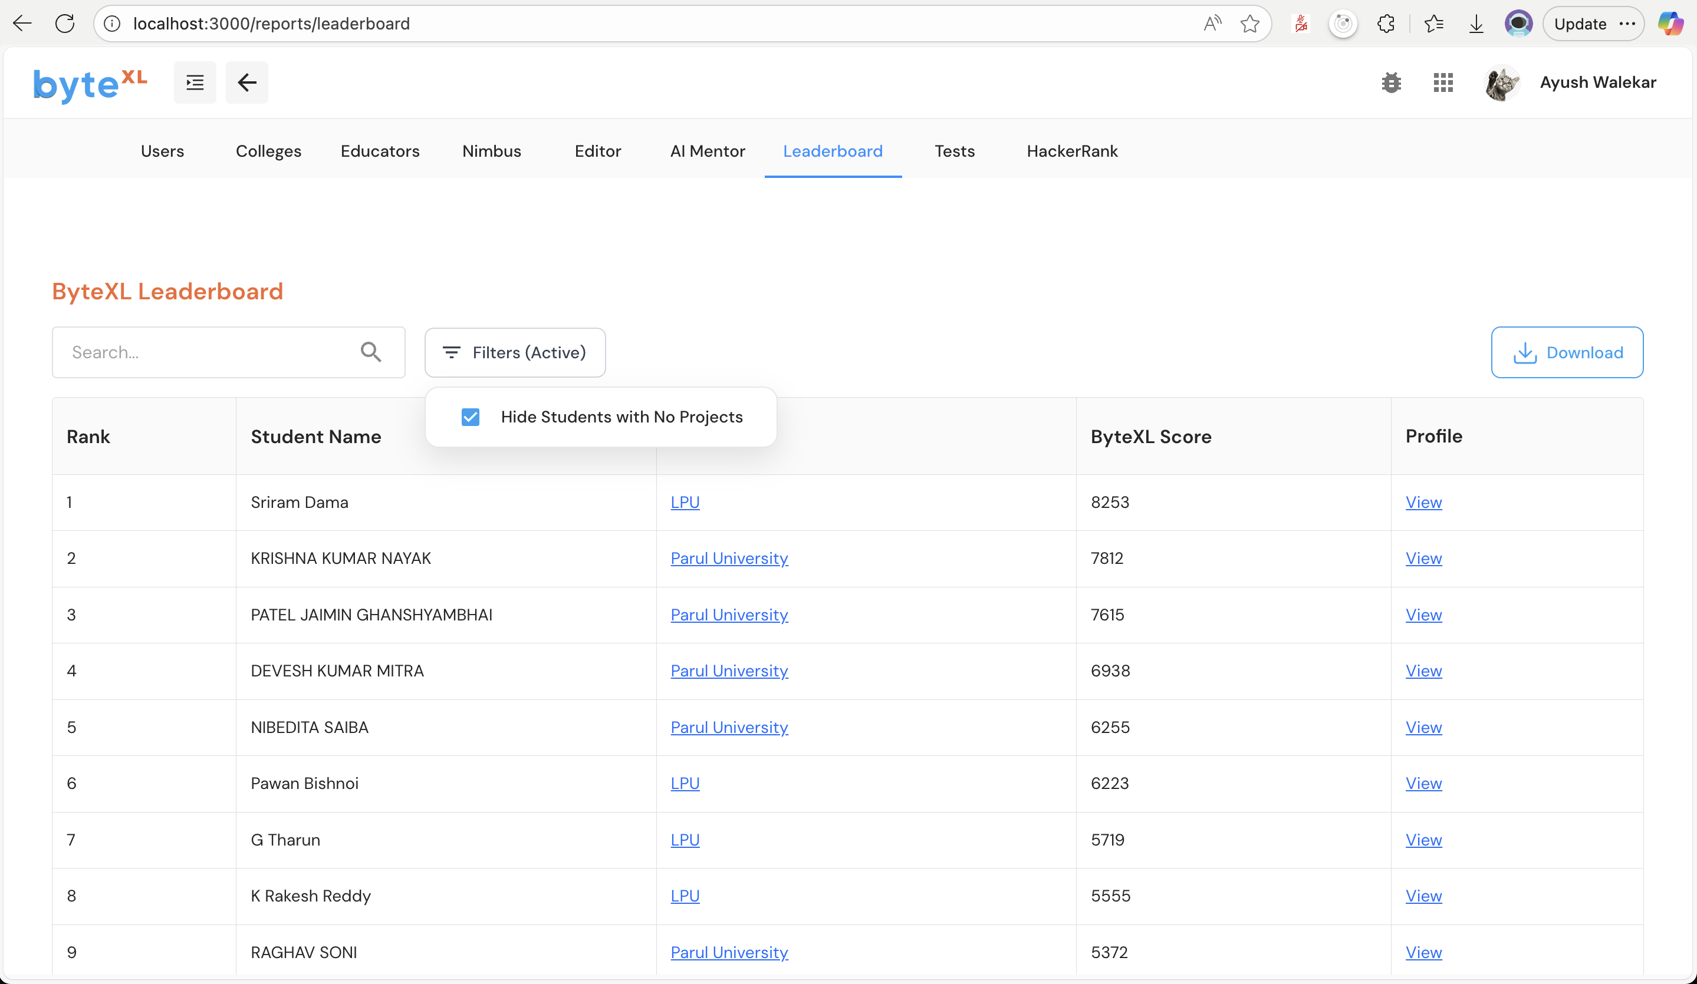Open the browser extensions puzzle icon
The image size is (1697, 984).
pos(1385,24)
